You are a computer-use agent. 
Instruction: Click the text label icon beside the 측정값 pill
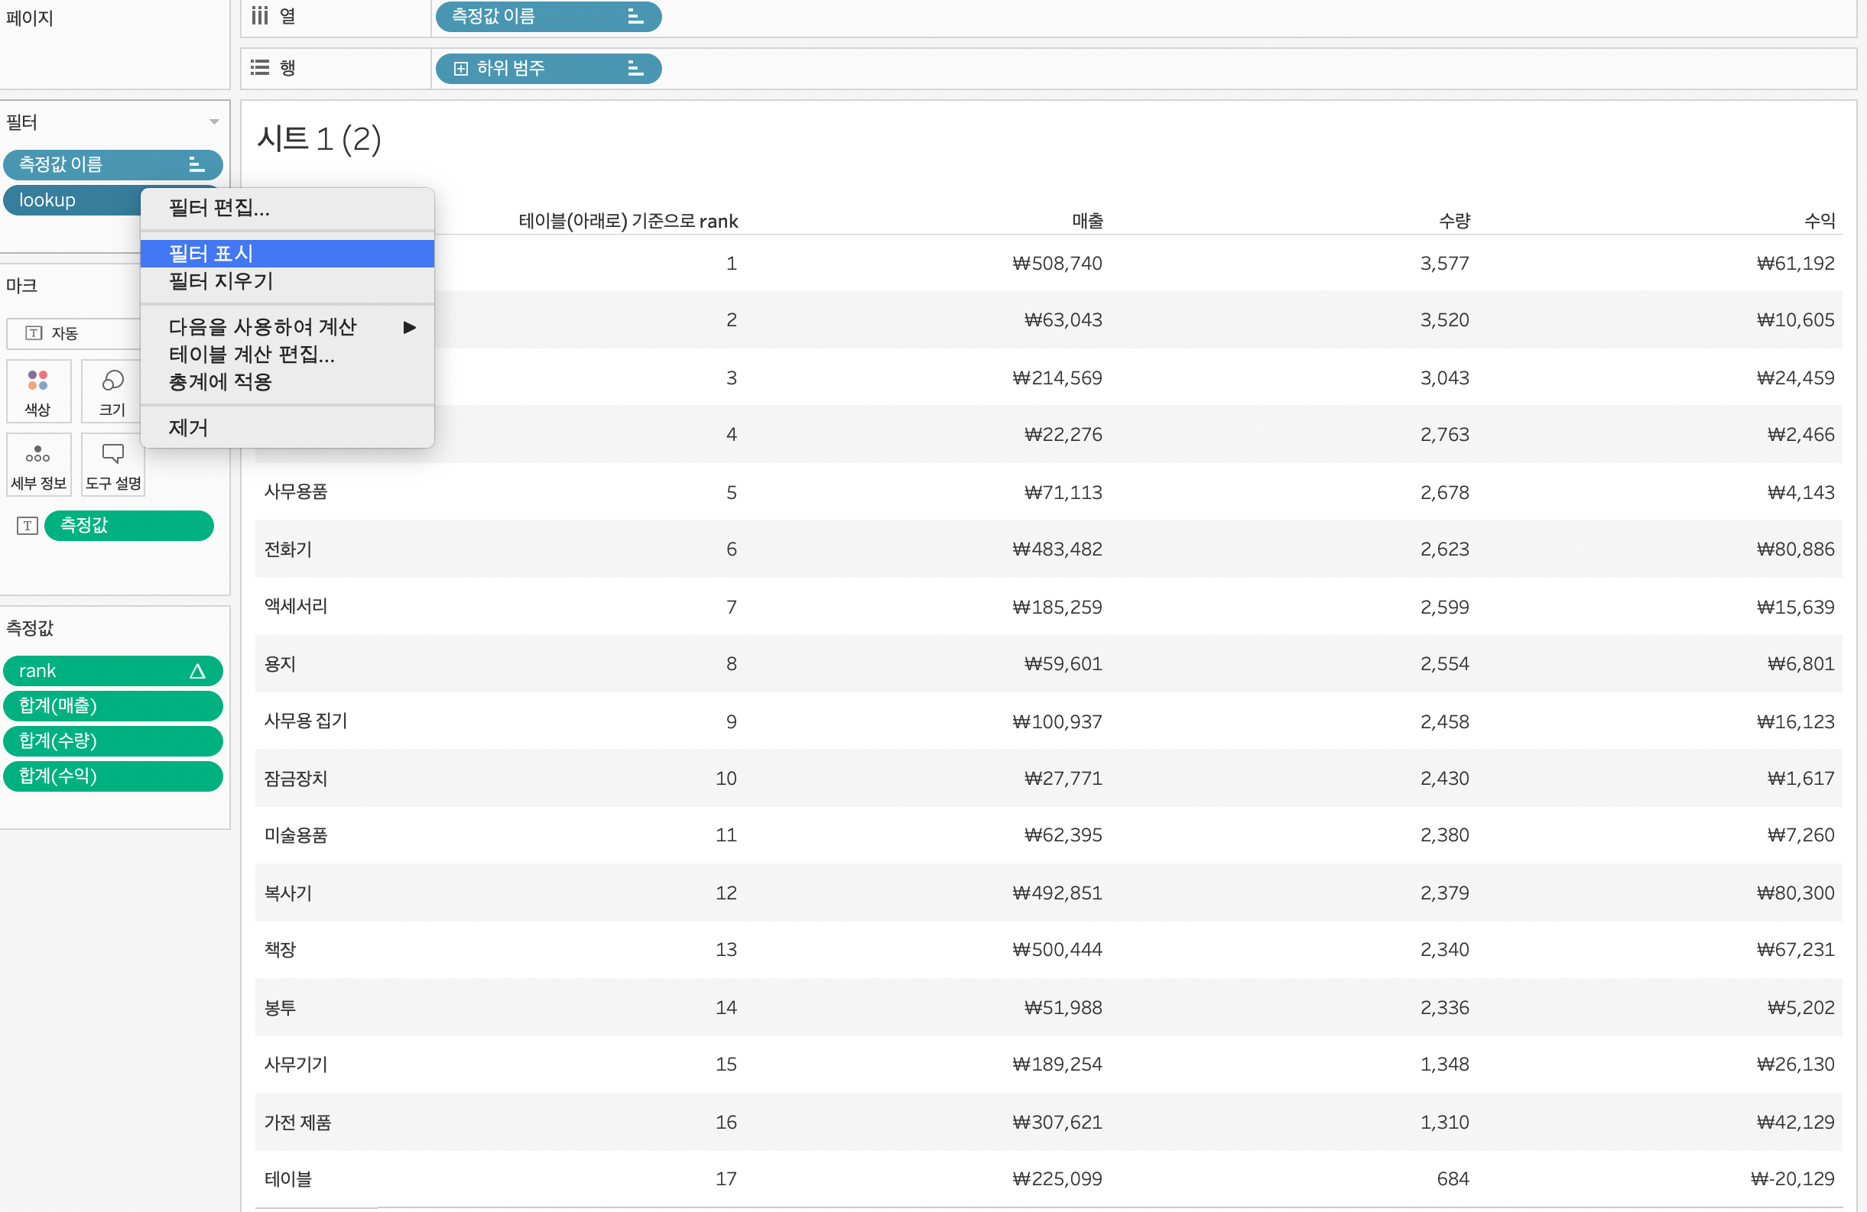tap(28, 526)
